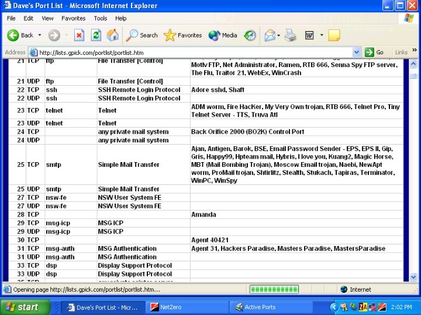Viewport: 421px width, 315px height.
Task: Switch to the Active Ports taskbar button
Action: (271, 307)
